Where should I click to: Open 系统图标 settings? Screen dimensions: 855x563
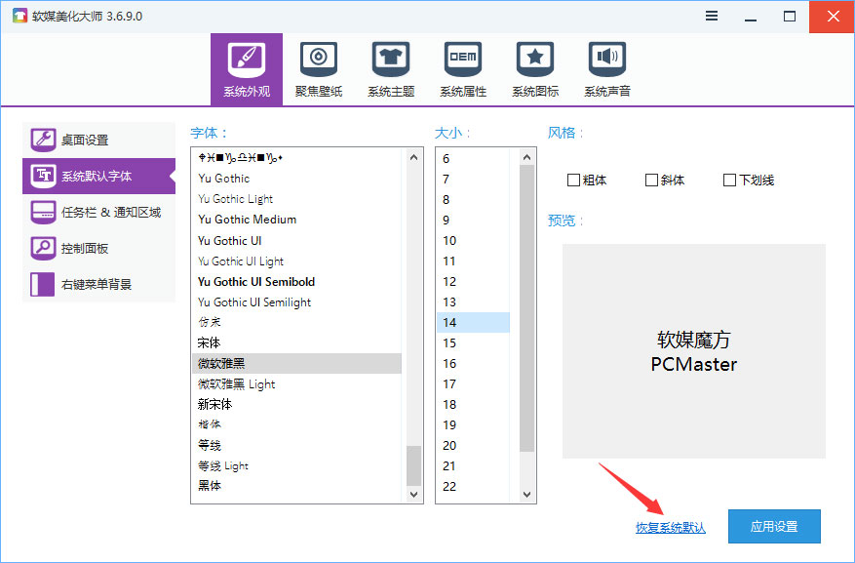tap(534, 68)
